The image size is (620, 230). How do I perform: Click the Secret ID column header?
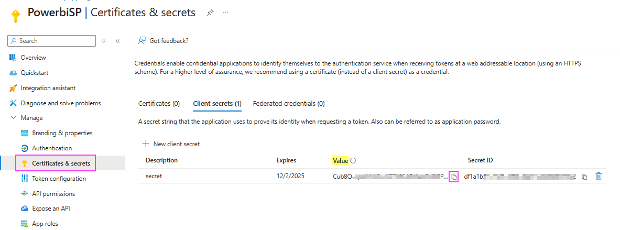coord(480,160)
